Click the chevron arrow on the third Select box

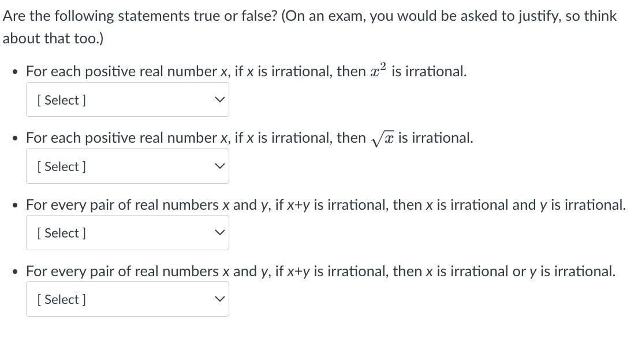pyautogui.click(x=219, y=232)
